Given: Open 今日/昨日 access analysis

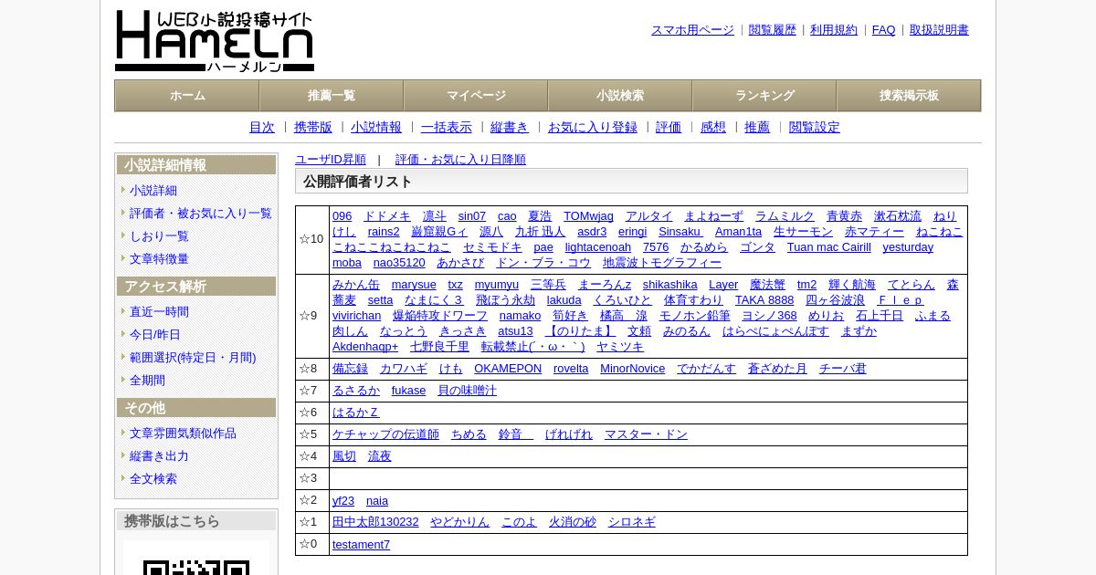Looking at the screenshot, I should coord(155,335).
